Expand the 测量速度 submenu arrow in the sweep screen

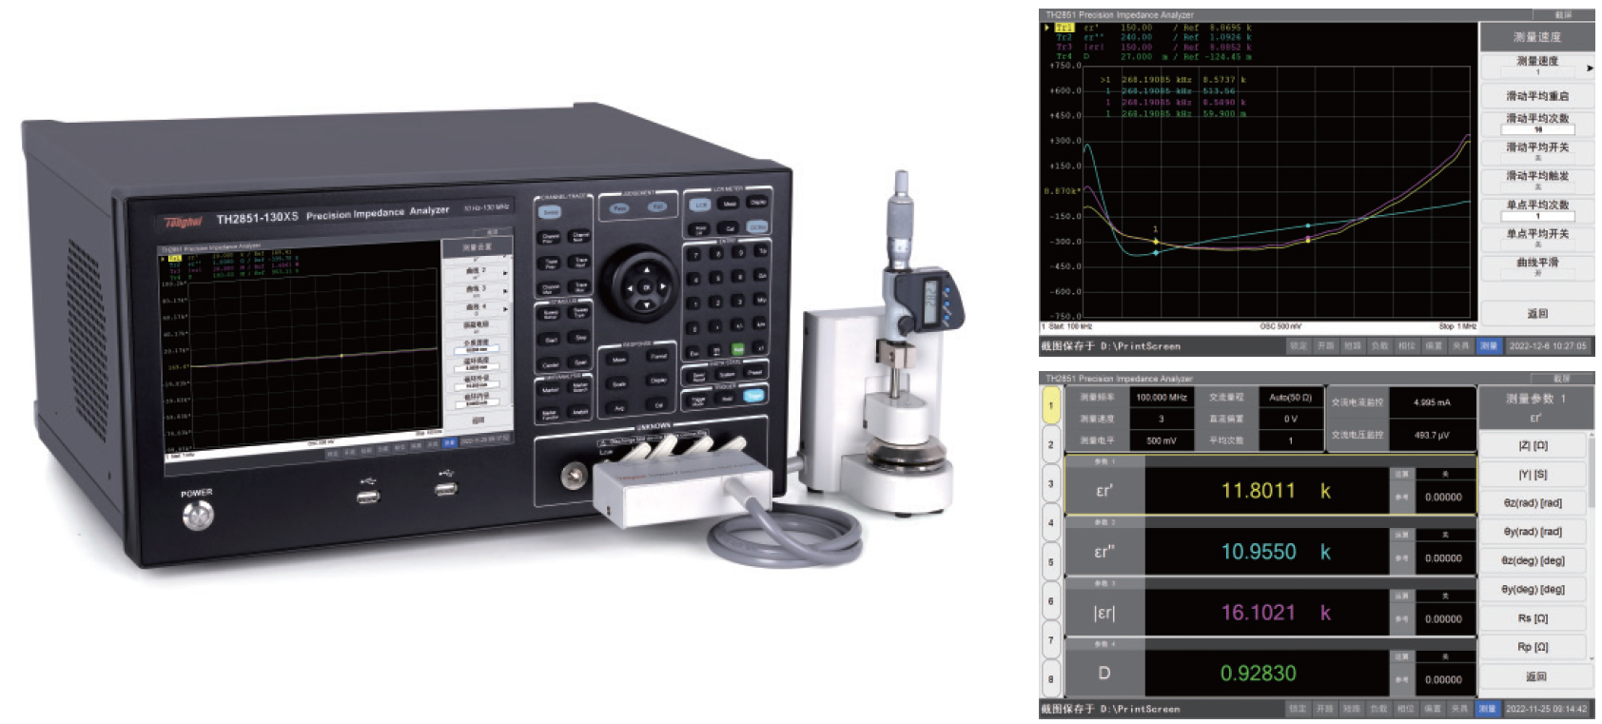(x=1591, y=68)
